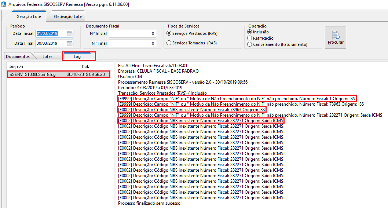Click the 'Processamento Remessa SISCOSERV' line

(x=183, y=82)
